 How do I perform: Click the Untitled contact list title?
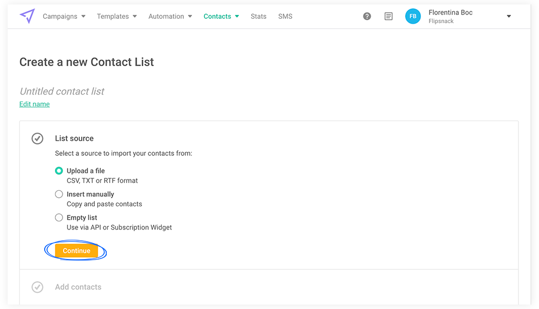point(62,91)
